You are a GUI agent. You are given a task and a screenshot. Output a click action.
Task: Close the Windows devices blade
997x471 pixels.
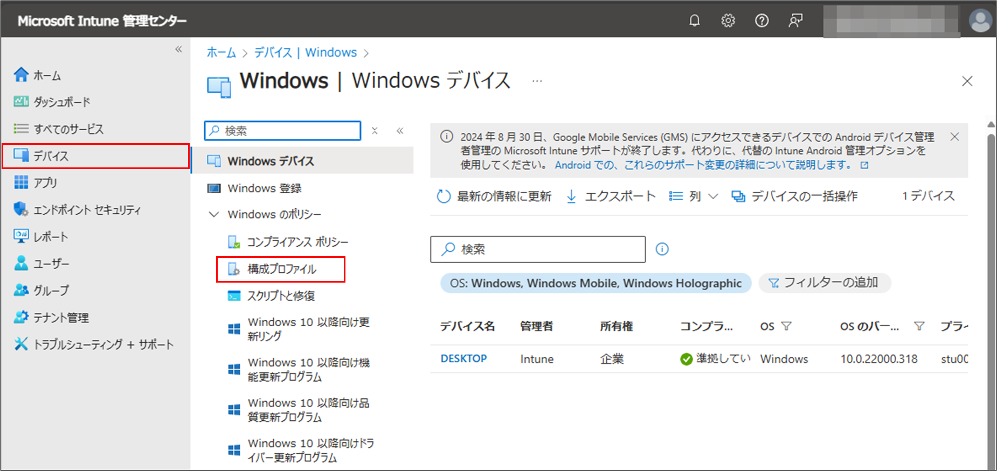(967, 81)
